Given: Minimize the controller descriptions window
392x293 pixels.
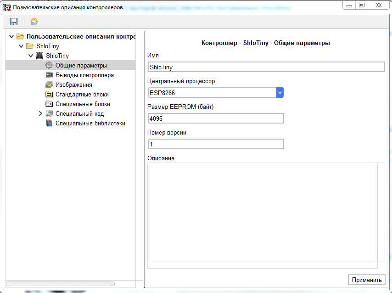Looking at the screenshot, I should pyautogui.click(x=349, y=6).
